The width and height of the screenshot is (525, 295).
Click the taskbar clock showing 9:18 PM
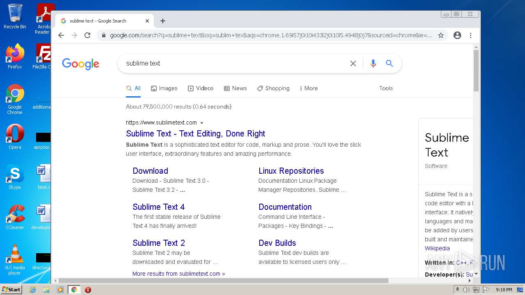[x=504, y=290]
